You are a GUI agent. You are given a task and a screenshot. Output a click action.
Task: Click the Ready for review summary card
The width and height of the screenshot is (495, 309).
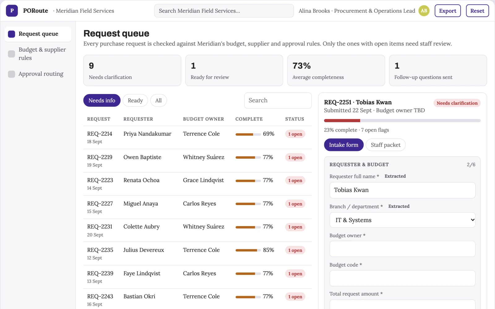coord(234,71)
